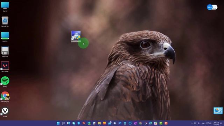Image resolution: width=224 pixels, height=126 pixels.
Task: Open the red Camtasia recorder taskbar icon
Action: (166, 123)
